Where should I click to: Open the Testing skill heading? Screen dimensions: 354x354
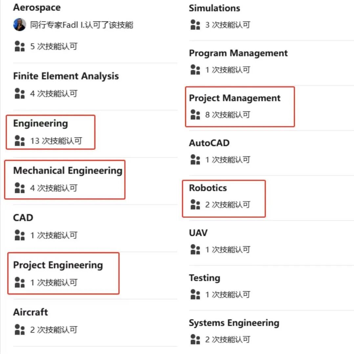[x=204, y=278]
